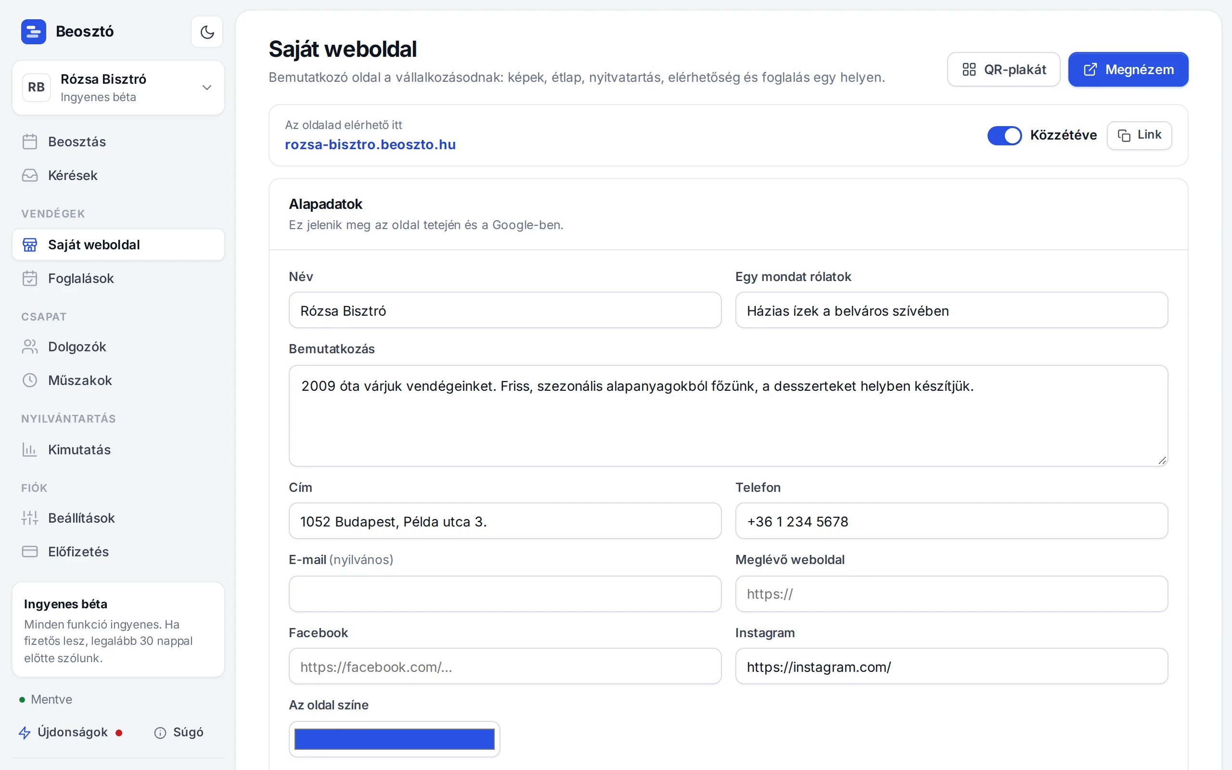1232x770 pixels.
Task: Click the Saját weboldal page title
Action: 343,50
